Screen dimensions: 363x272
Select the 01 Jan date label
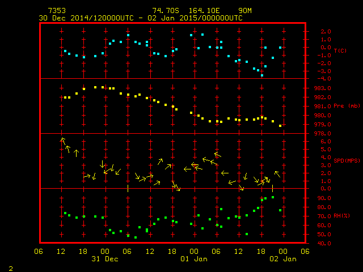click(193, 259)
